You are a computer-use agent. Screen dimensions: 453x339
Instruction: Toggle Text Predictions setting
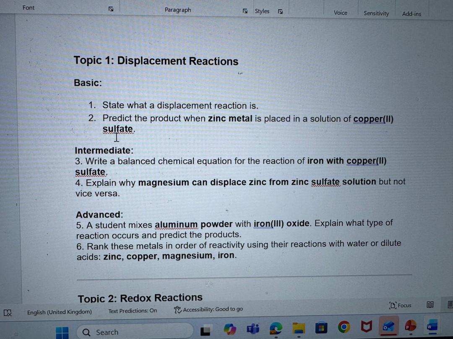[133, 311]
